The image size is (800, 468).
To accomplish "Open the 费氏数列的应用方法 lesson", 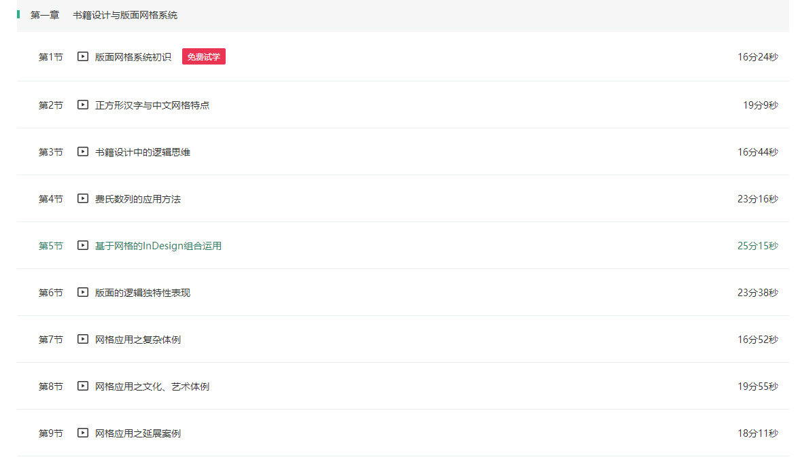I will [138, 199].
